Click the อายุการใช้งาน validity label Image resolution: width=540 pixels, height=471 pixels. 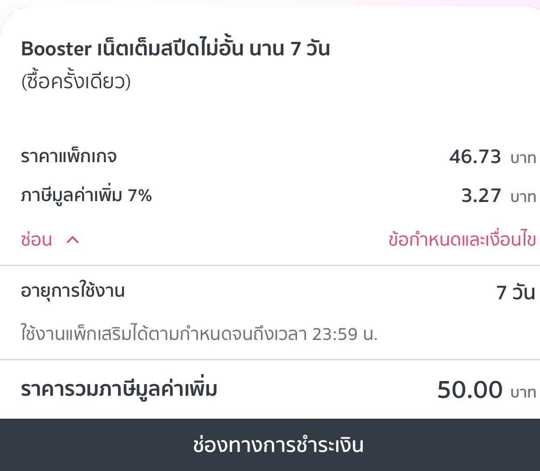[73, 291]
